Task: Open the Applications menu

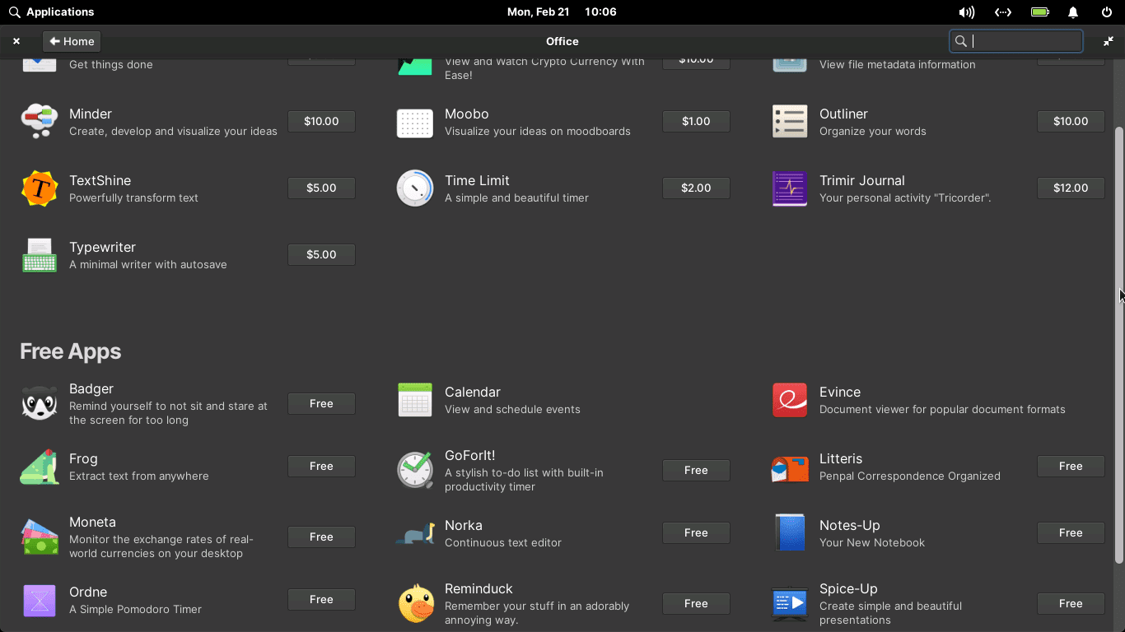Action: click(x=51, y=12)
